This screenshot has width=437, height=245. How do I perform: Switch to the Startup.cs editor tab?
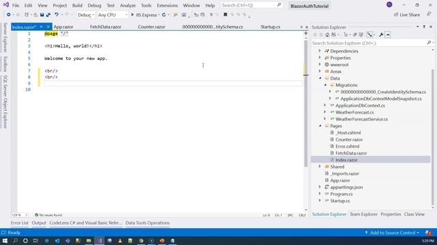[x=270, y=27]
